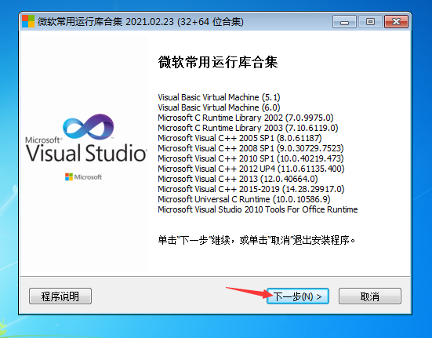Click the Cancel (取消) button

pos(370,296)
